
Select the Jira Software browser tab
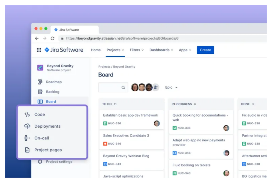tap(75, 30)
